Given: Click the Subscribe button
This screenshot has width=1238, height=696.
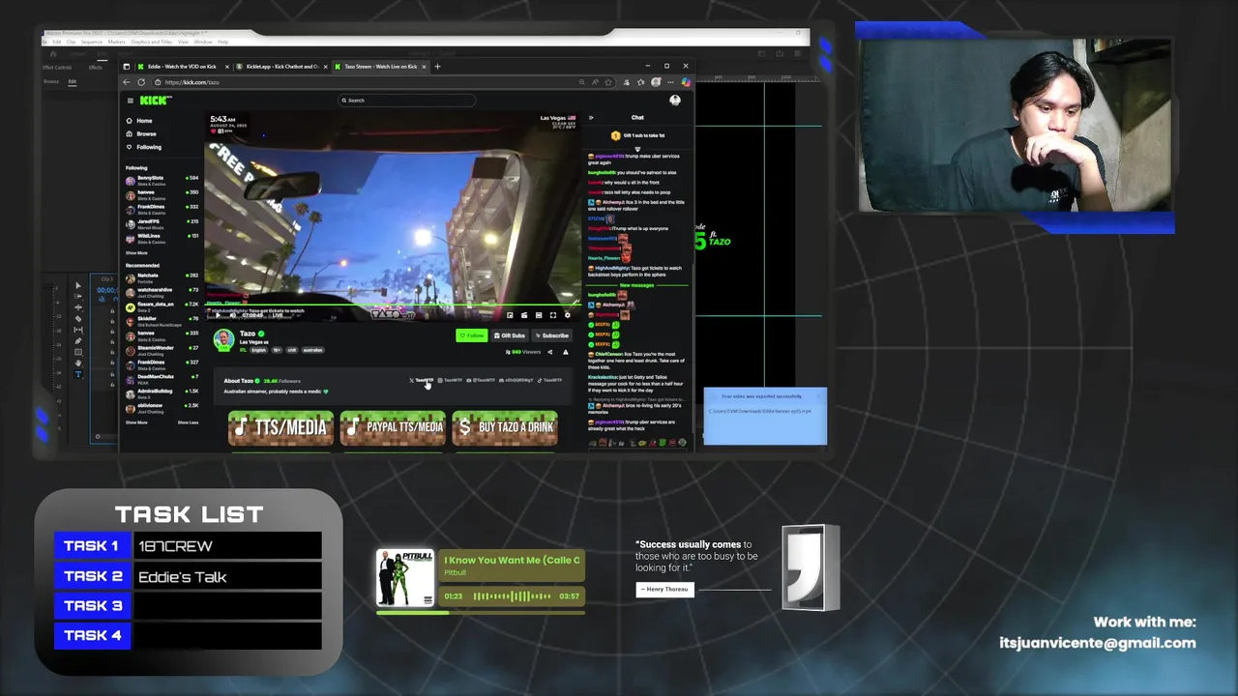Looking at the screenshot, I should pyautogui.click(x=552, y=335).
